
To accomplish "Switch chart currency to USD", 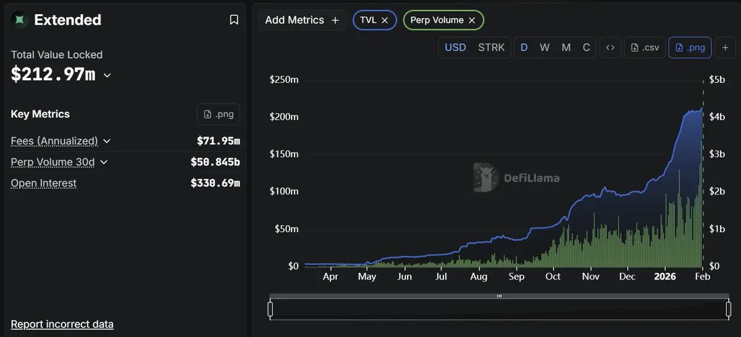I will pyautogui.click(x=456, y=48).
